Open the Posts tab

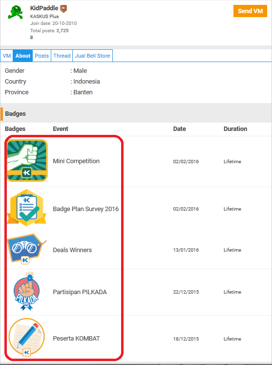42,56
